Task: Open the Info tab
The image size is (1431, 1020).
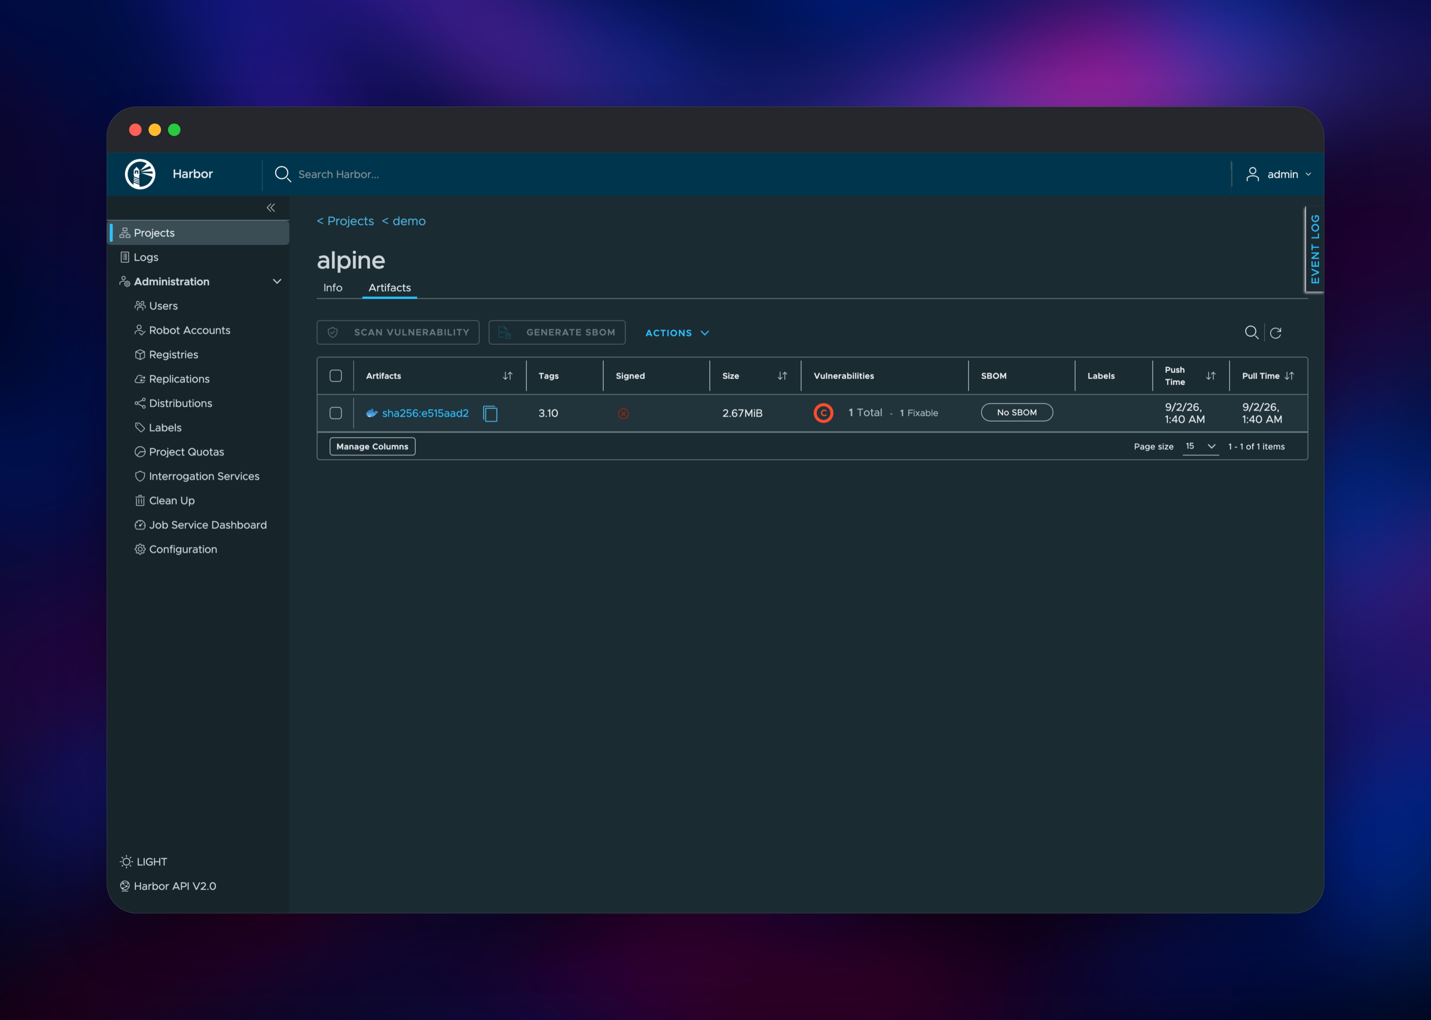Action: tap(333, 288)
